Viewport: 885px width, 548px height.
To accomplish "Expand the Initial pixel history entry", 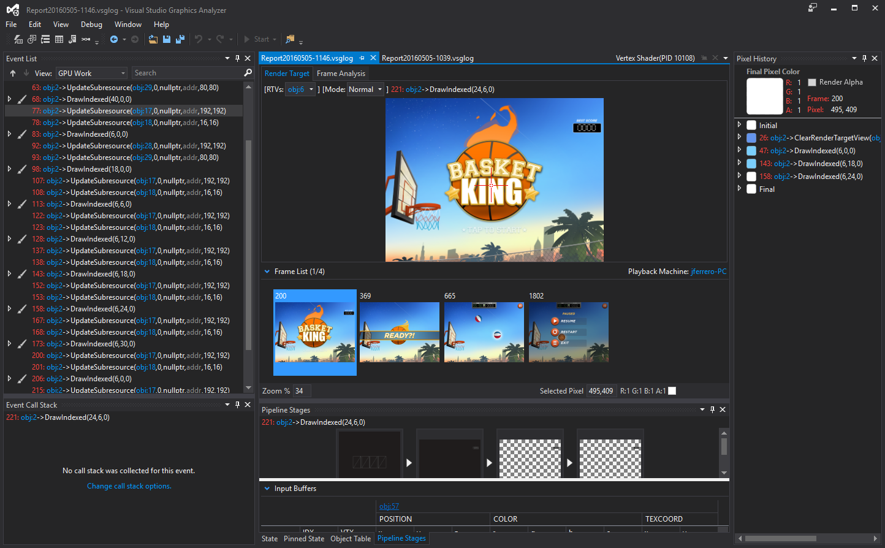I will (x=740, y=125).
